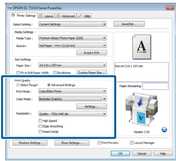Click the Show Settings... button
This screenshot has height=161, width=176.
(x=72, y=143)
